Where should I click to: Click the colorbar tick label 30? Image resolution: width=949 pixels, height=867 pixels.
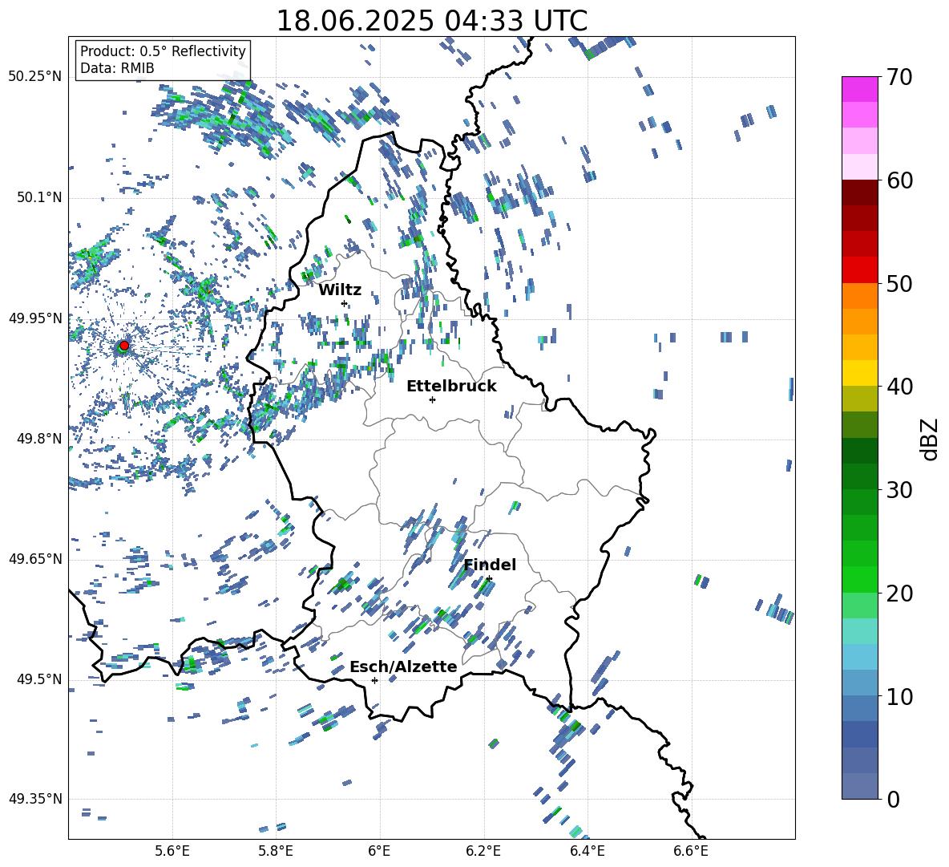(900, 490)
